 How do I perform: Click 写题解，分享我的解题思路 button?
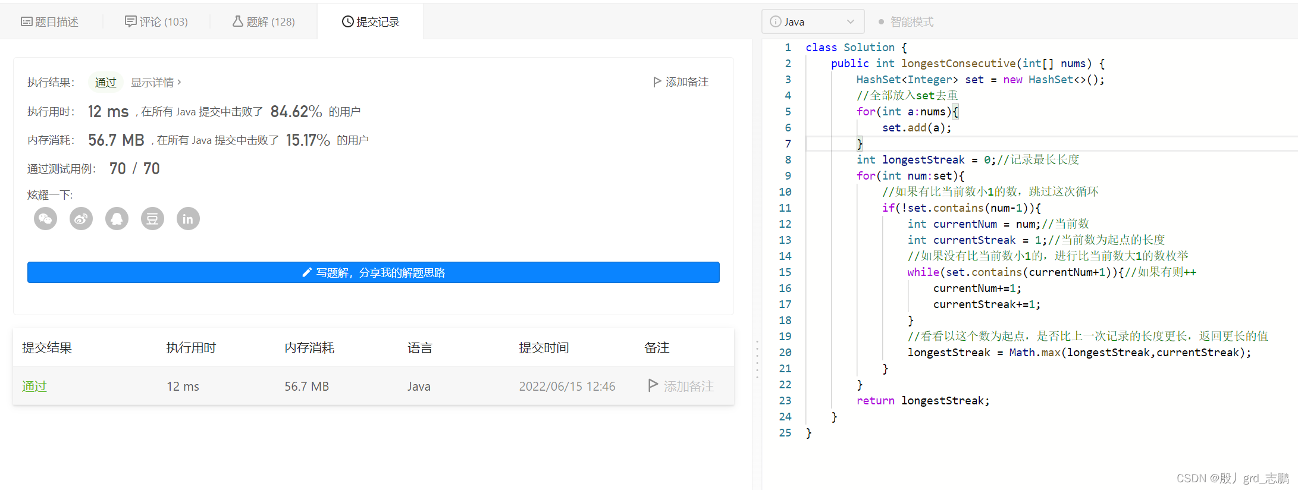374,272
